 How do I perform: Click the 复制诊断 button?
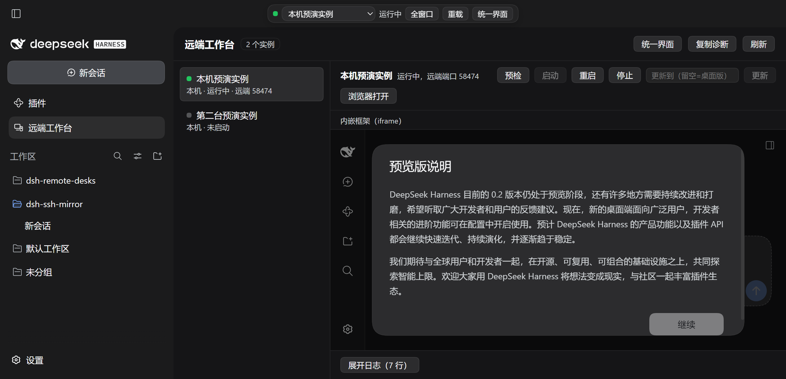point(712,44)
